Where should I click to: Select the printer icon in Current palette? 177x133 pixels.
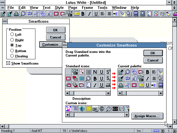(121, 85)
